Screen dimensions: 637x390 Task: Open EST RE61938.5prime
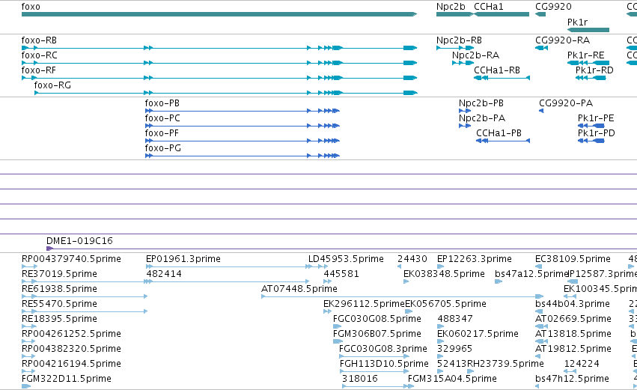59,289
